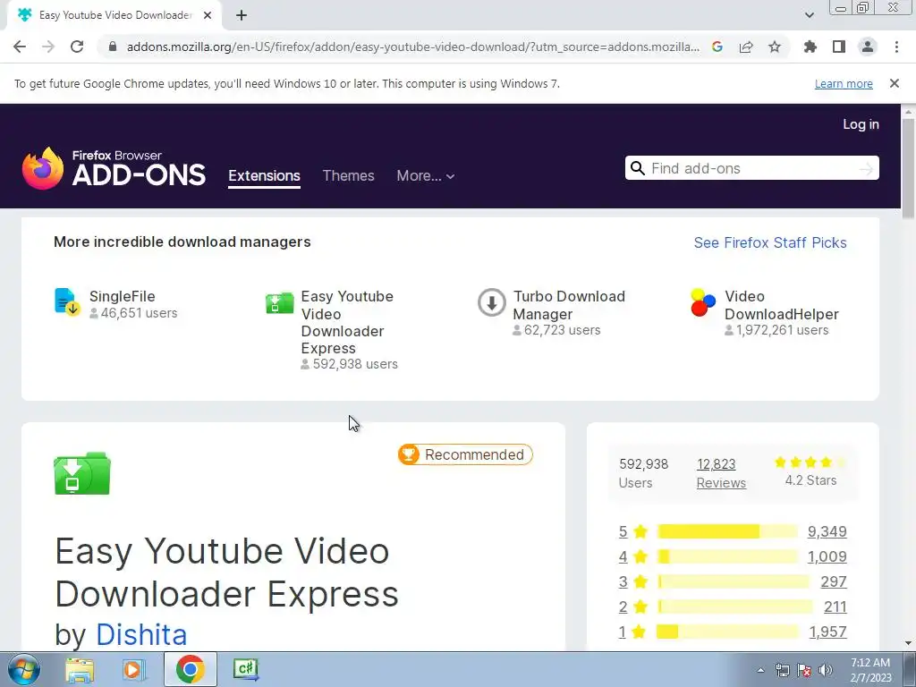This screenshot has height=687, width=916.
Task: Click the 5 star row label
Action: (x=623, y=531)
